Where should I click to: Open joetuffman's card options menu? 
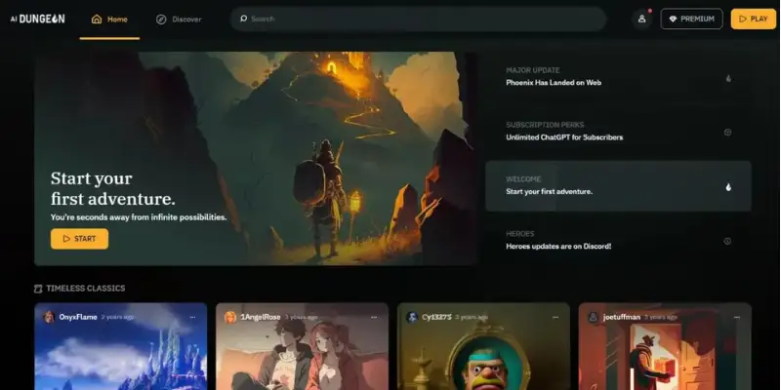pyautogui.click(x=737, y=318)
